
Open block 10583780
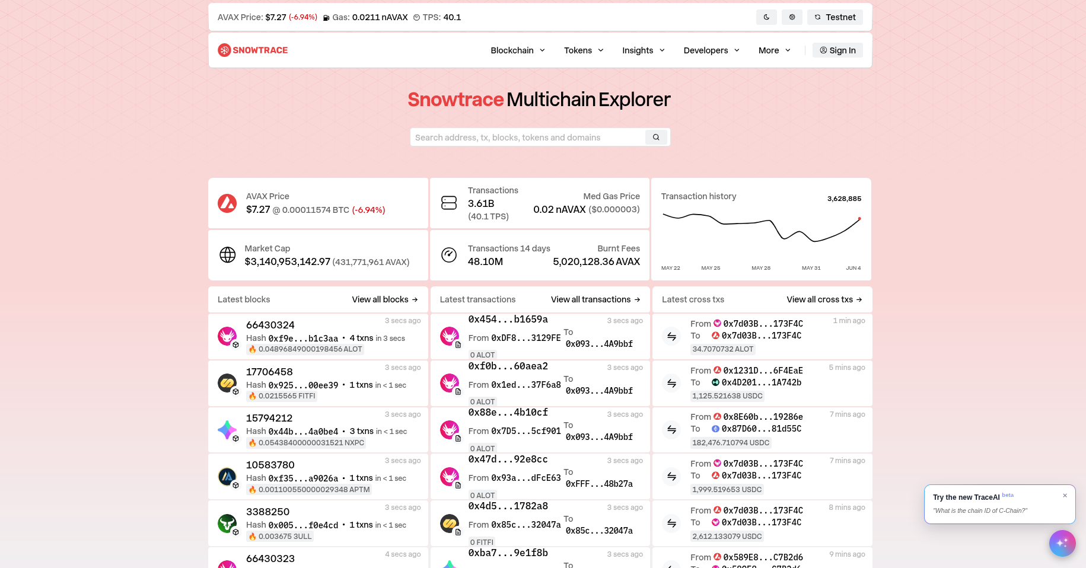pyautogui.click(x=270, y=465)
